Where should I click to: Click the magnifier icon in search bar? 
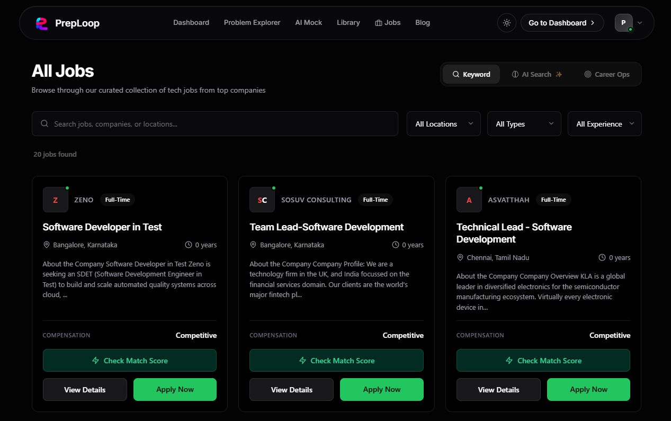(44, 124)
